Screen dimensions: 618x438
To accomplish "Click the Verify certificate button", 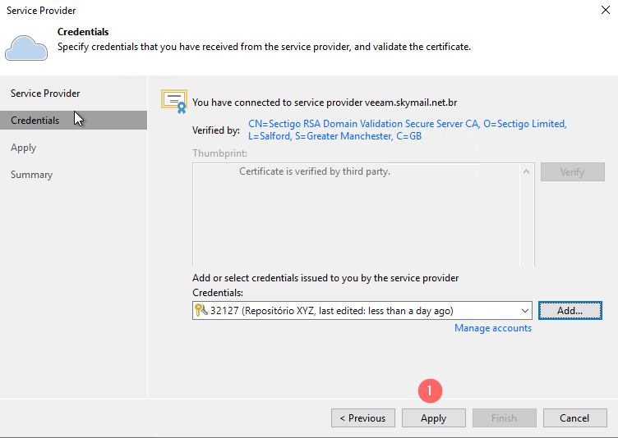I will coord(572,172).
